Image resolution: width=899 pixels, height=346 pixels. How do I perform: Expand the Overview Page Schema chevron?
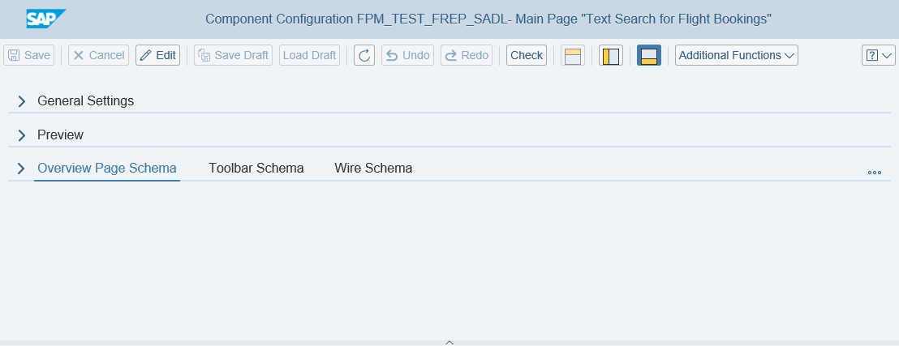coord(22,169)
